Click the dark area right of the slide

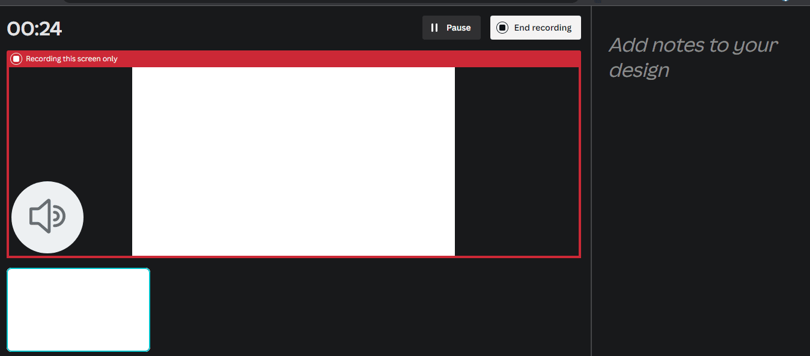coord(517,161)
